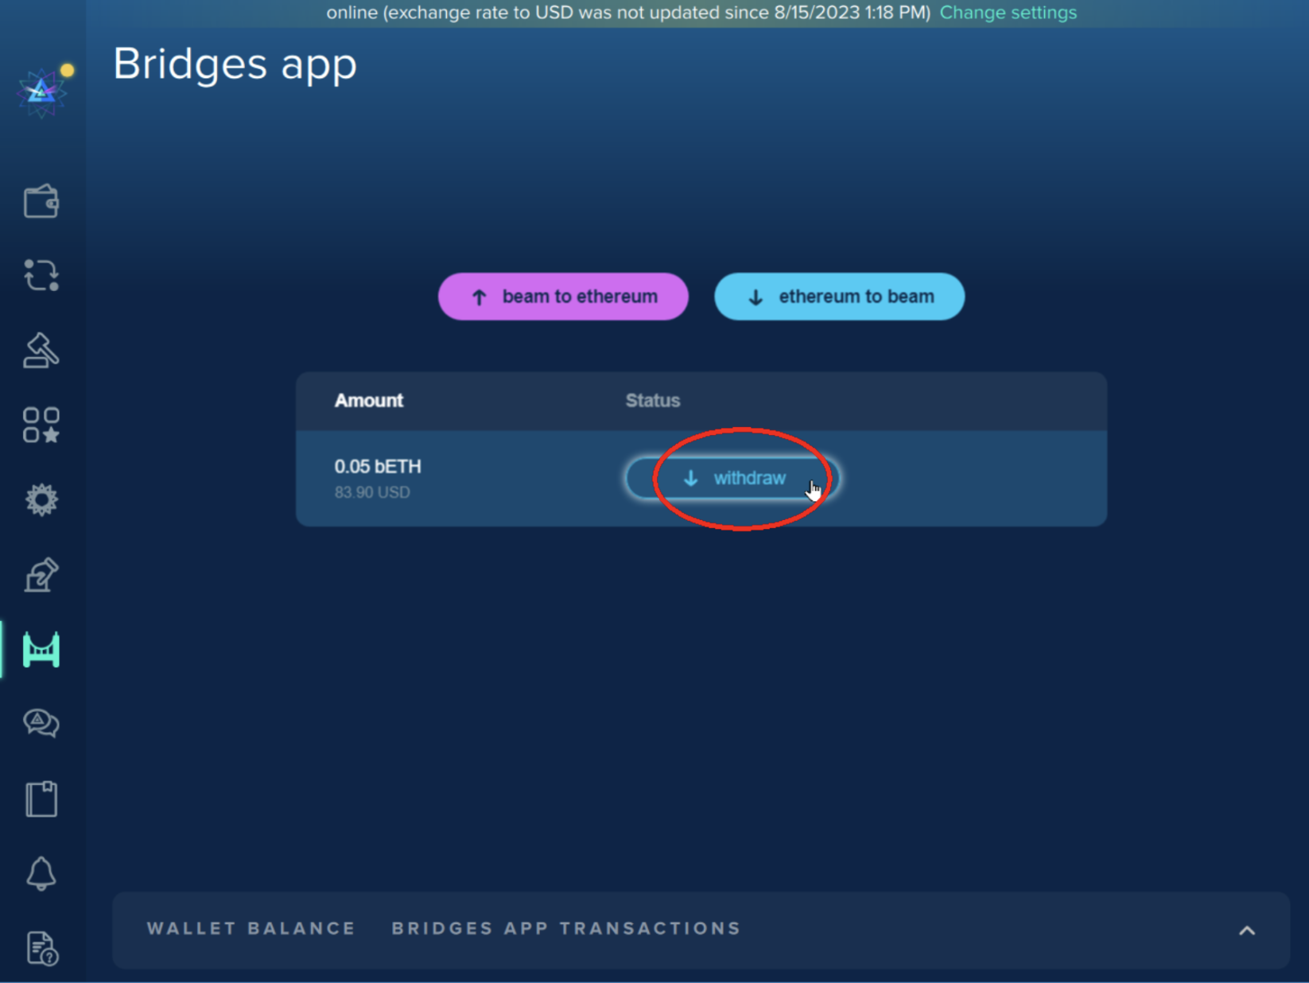Withdraw the 0.05 bETH amount
Viewport: 1309px width, 983px height.
(733, 477)
